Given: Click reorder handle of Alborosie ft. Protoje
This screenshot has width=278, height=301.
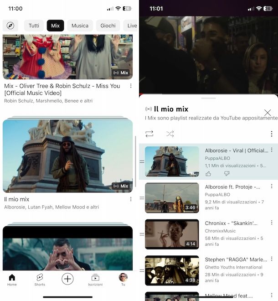Looking at the screenshot, I should (x=142, y=198).
